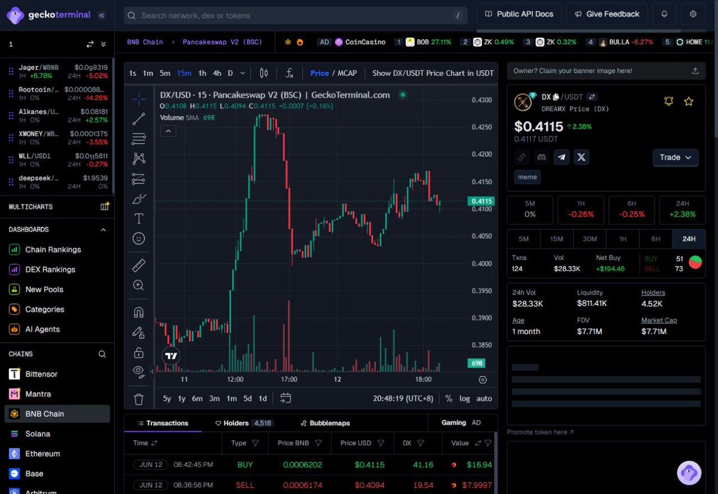Select the crosshair cursor tool
Viewport: 718px width, 494px height.
coord(139,98)
